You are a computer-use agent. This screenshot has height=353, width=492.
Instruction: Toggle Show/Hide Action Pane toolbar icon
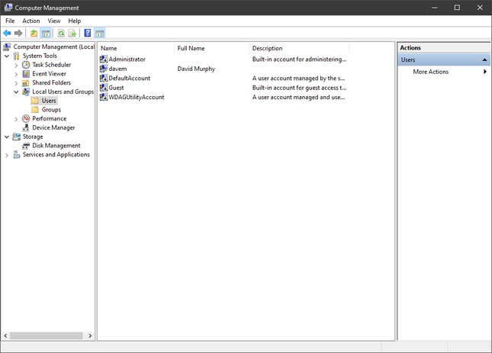[100, 34]
